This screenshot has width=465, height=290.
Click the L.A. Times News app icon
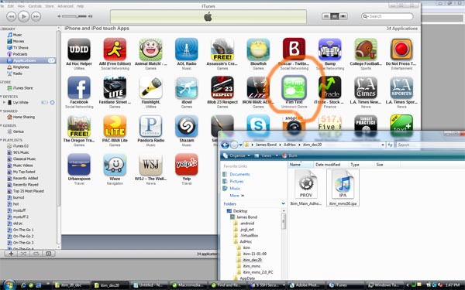coord(366,87)
